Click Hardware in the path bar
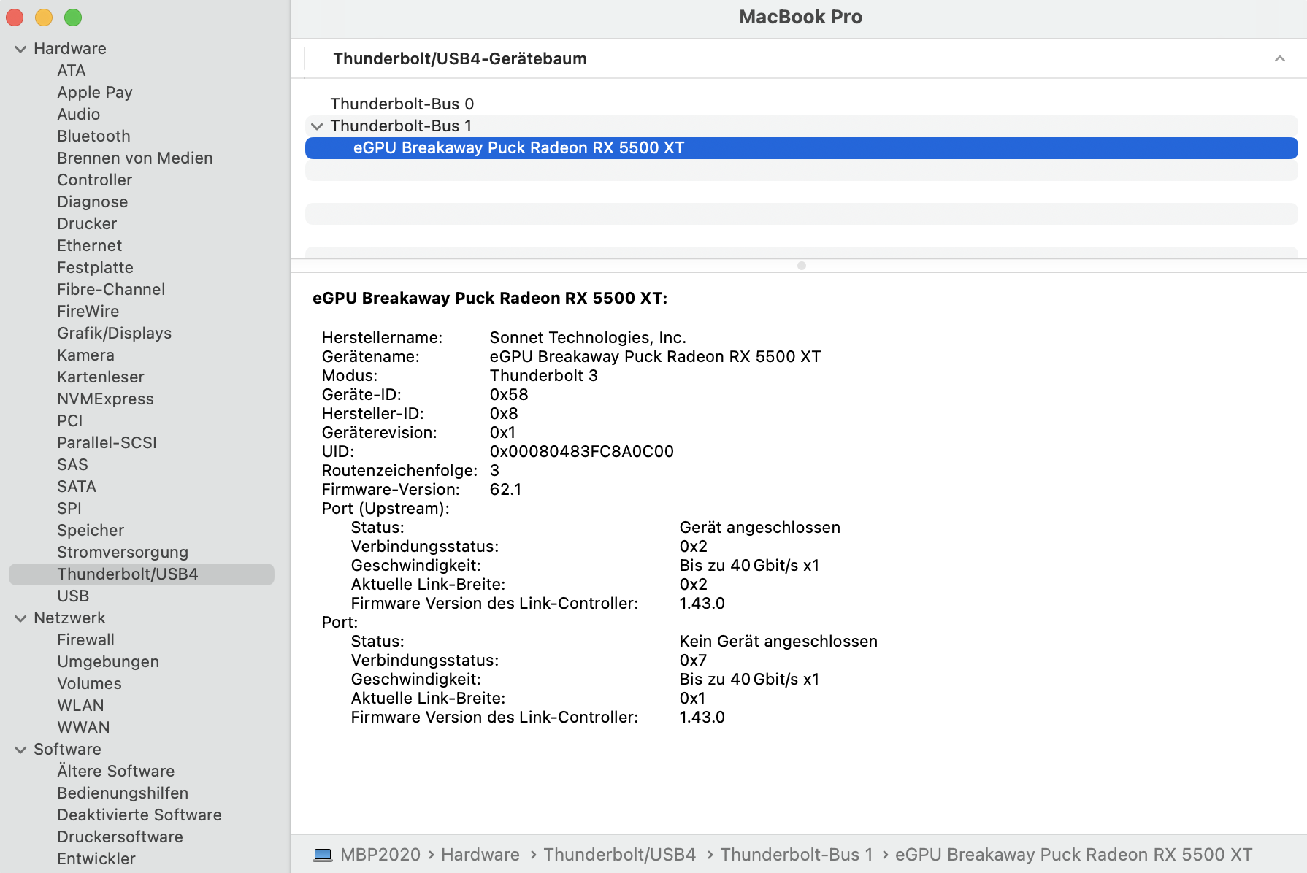Image resolution: width=1307 pixels, height=873 pixels. pos(480,855)
